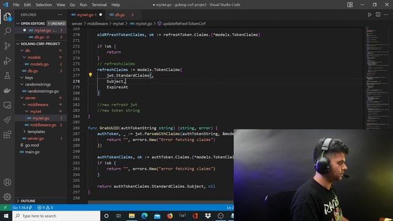Collapse the randomstrings folder
Screen dimensions: 393x221
pyautogui.click(x=22, y=85)
